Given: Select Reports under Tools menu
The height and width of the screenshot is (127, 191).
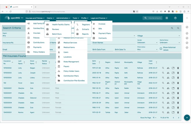Looking at the screenshot, I should point(83,34).
